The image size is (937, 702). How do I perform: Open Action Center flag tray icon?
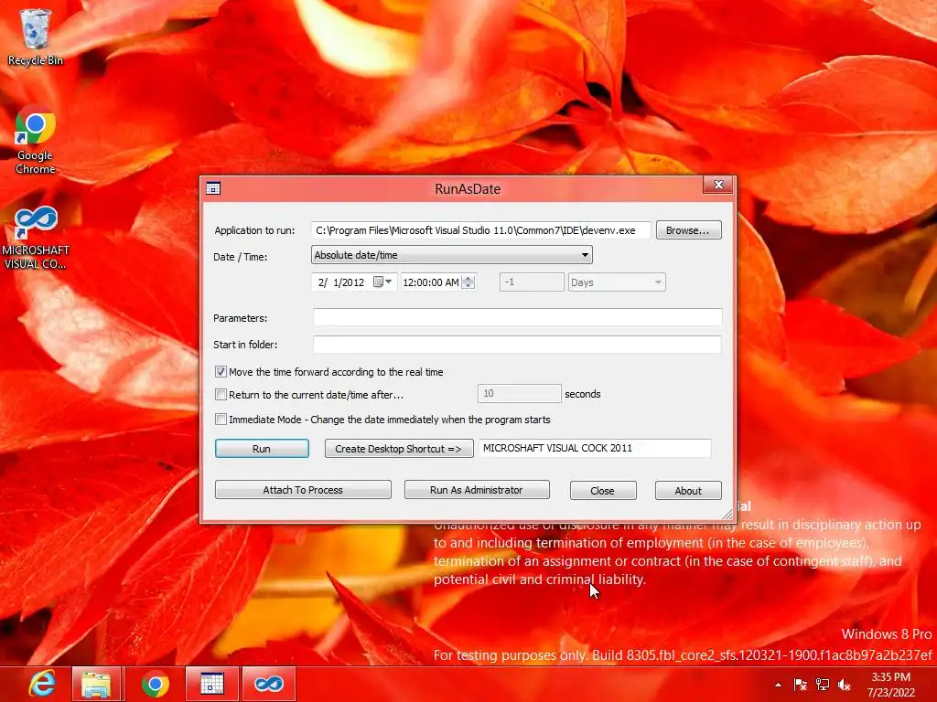(x=800, y=685)
